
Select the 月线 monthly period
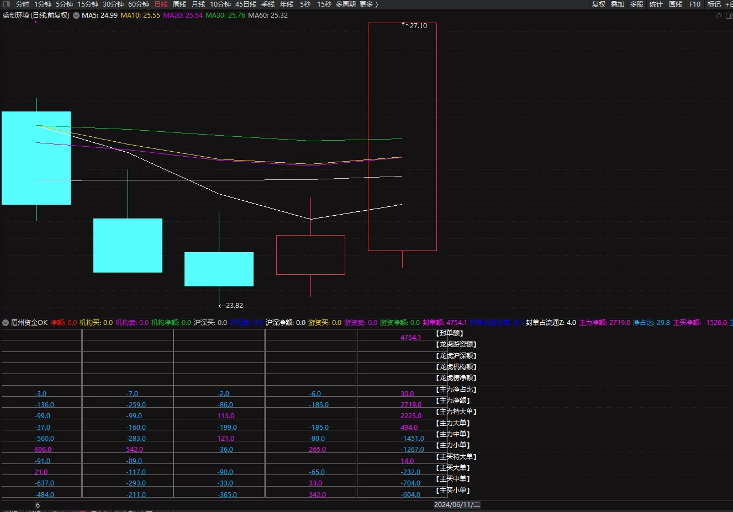pyautogui.click(x=198, y=4)
